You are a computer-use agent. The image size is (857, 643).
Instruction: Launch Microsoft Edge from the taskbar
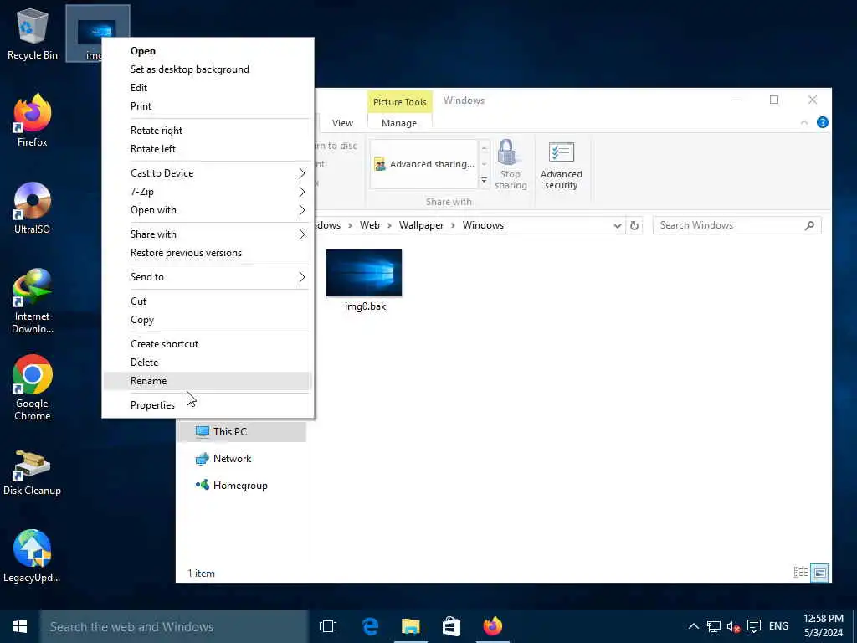[x=370, y=626]
